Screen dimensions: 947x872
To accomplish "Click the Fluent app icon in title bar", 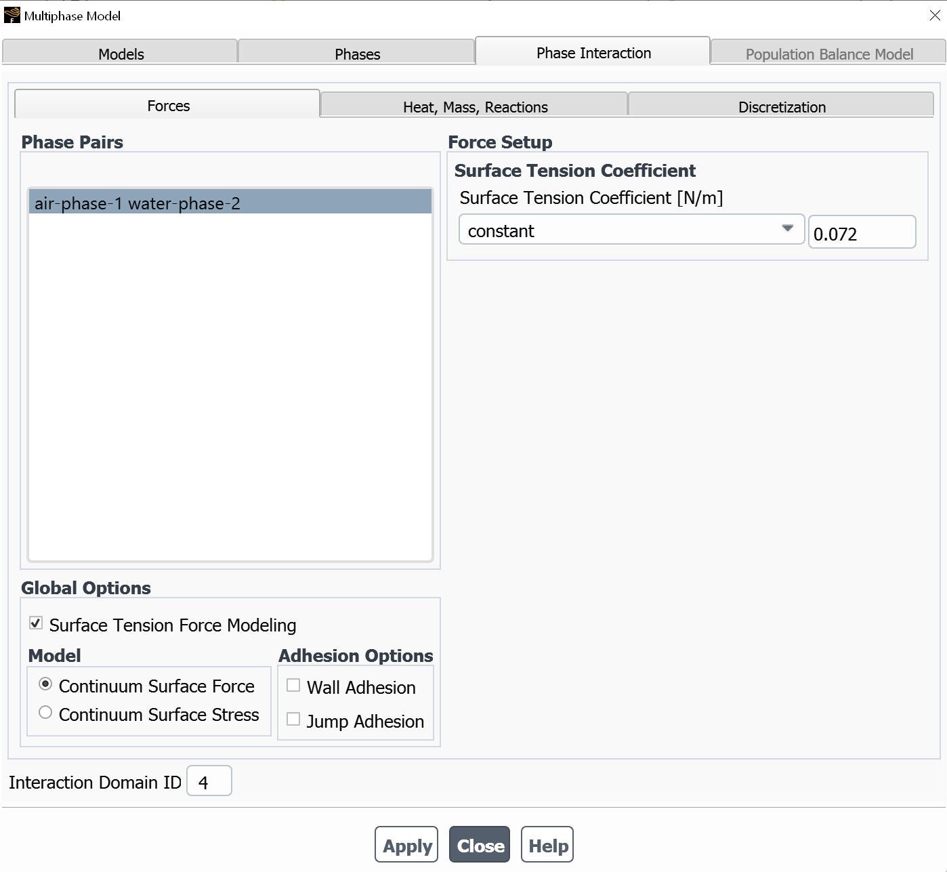I will (12, 15).
